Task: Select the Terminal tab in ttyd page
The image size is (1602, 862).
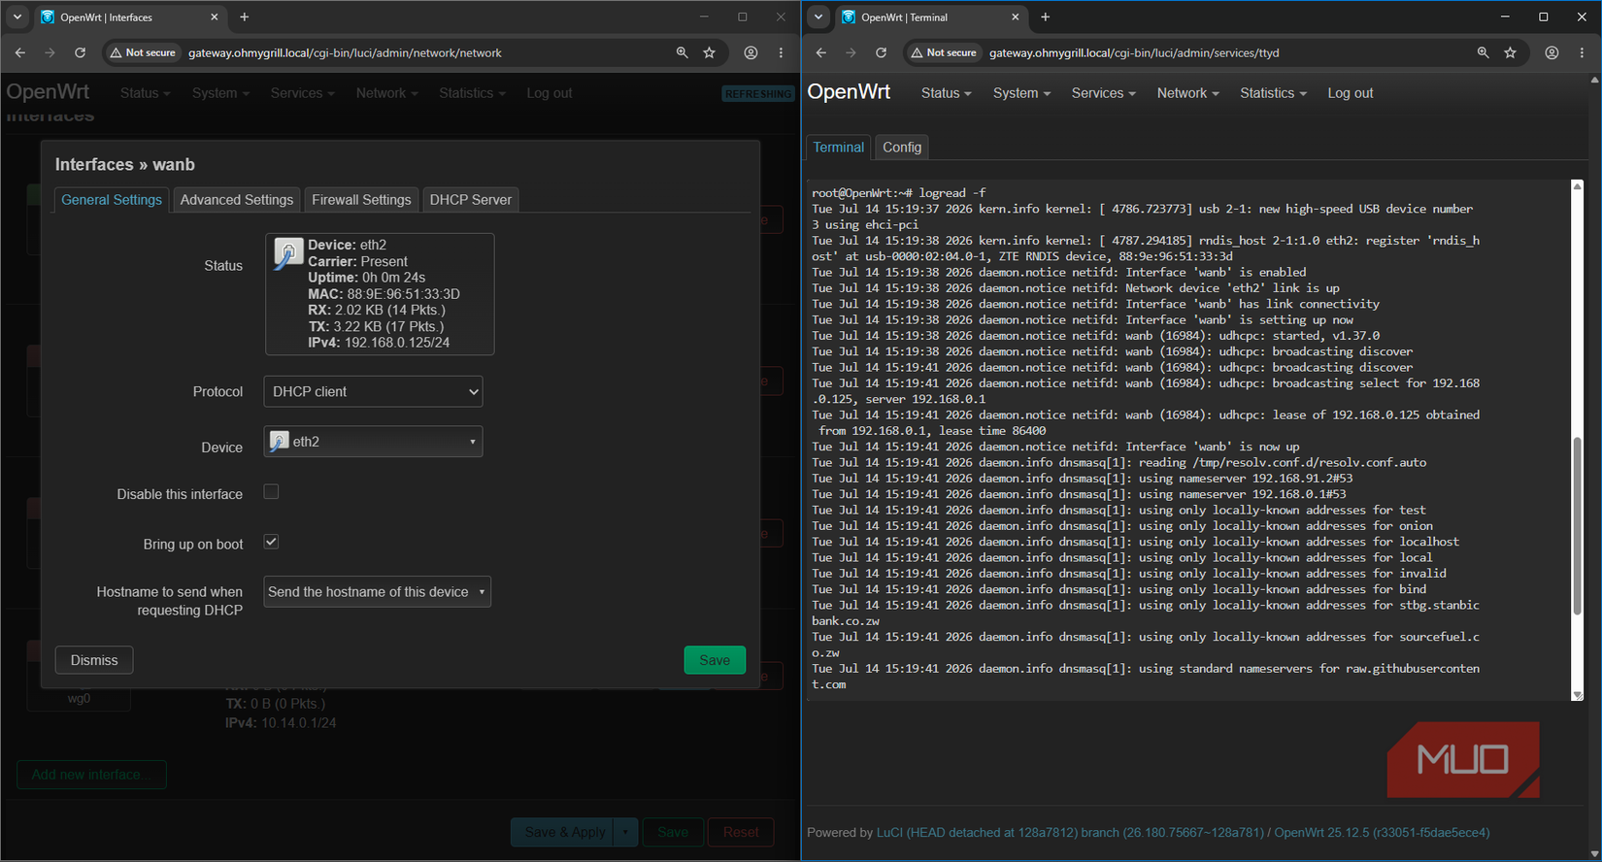Action: 838,148
